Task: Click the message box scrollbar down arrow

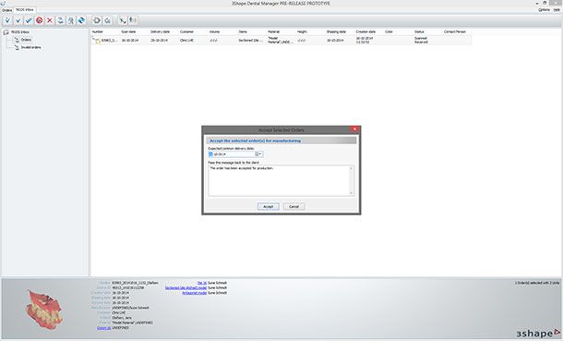Action: pos(351,193)
